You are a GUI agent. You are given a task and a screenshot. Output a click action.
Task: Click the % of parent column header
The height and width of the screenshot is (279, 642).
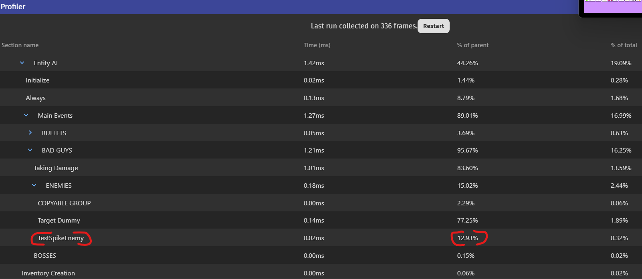point(472,45)
